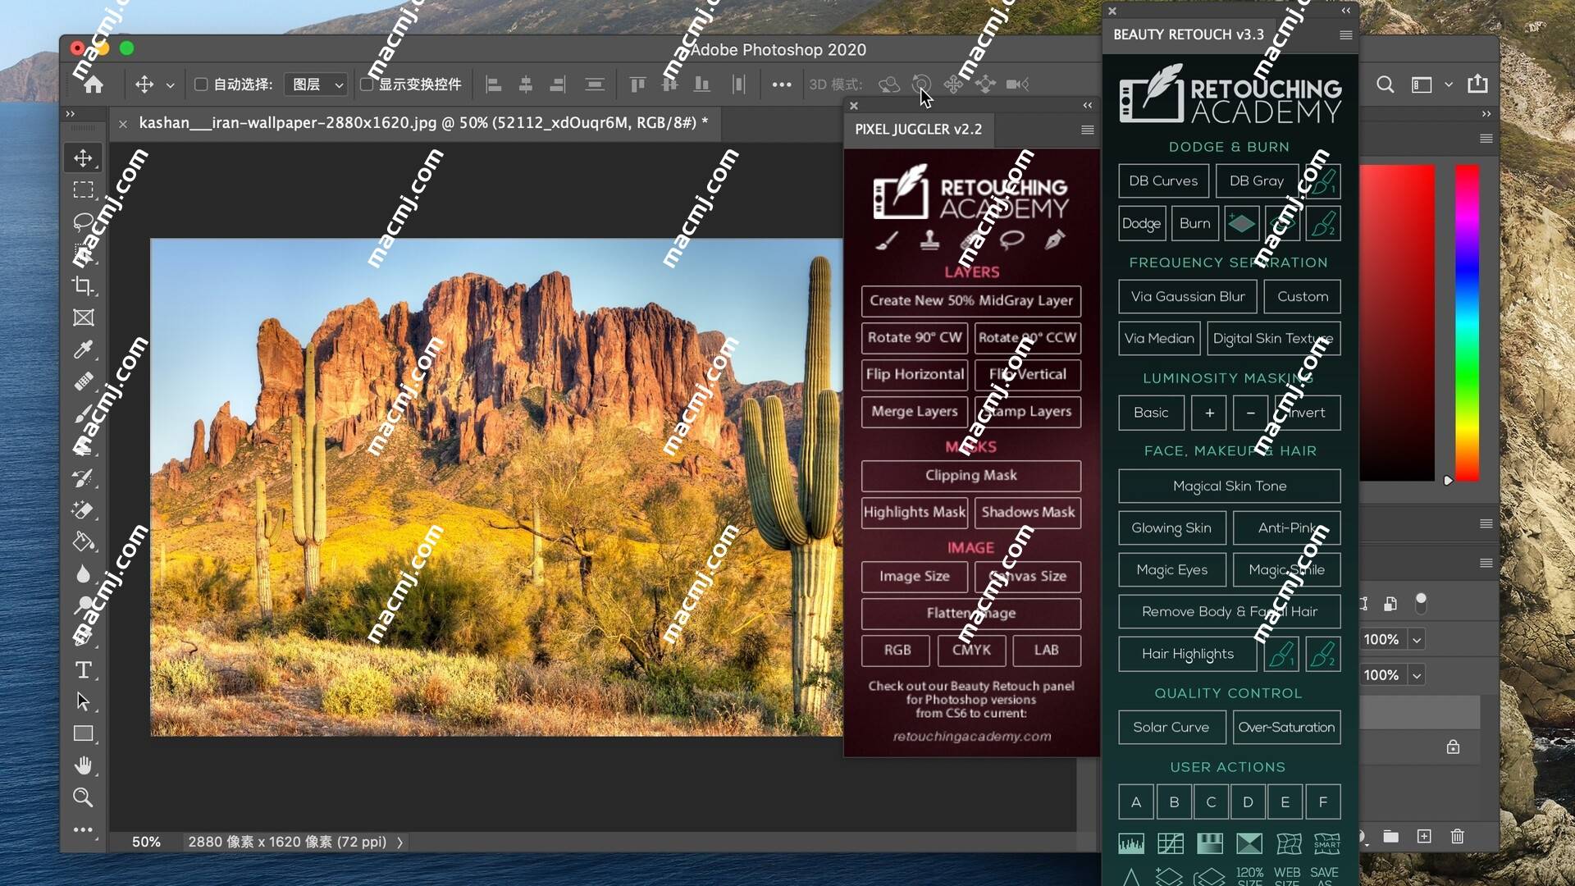Open Move tool preset picker chevron
Viewport: 1575px width, 886px height.
click(170, 84)
